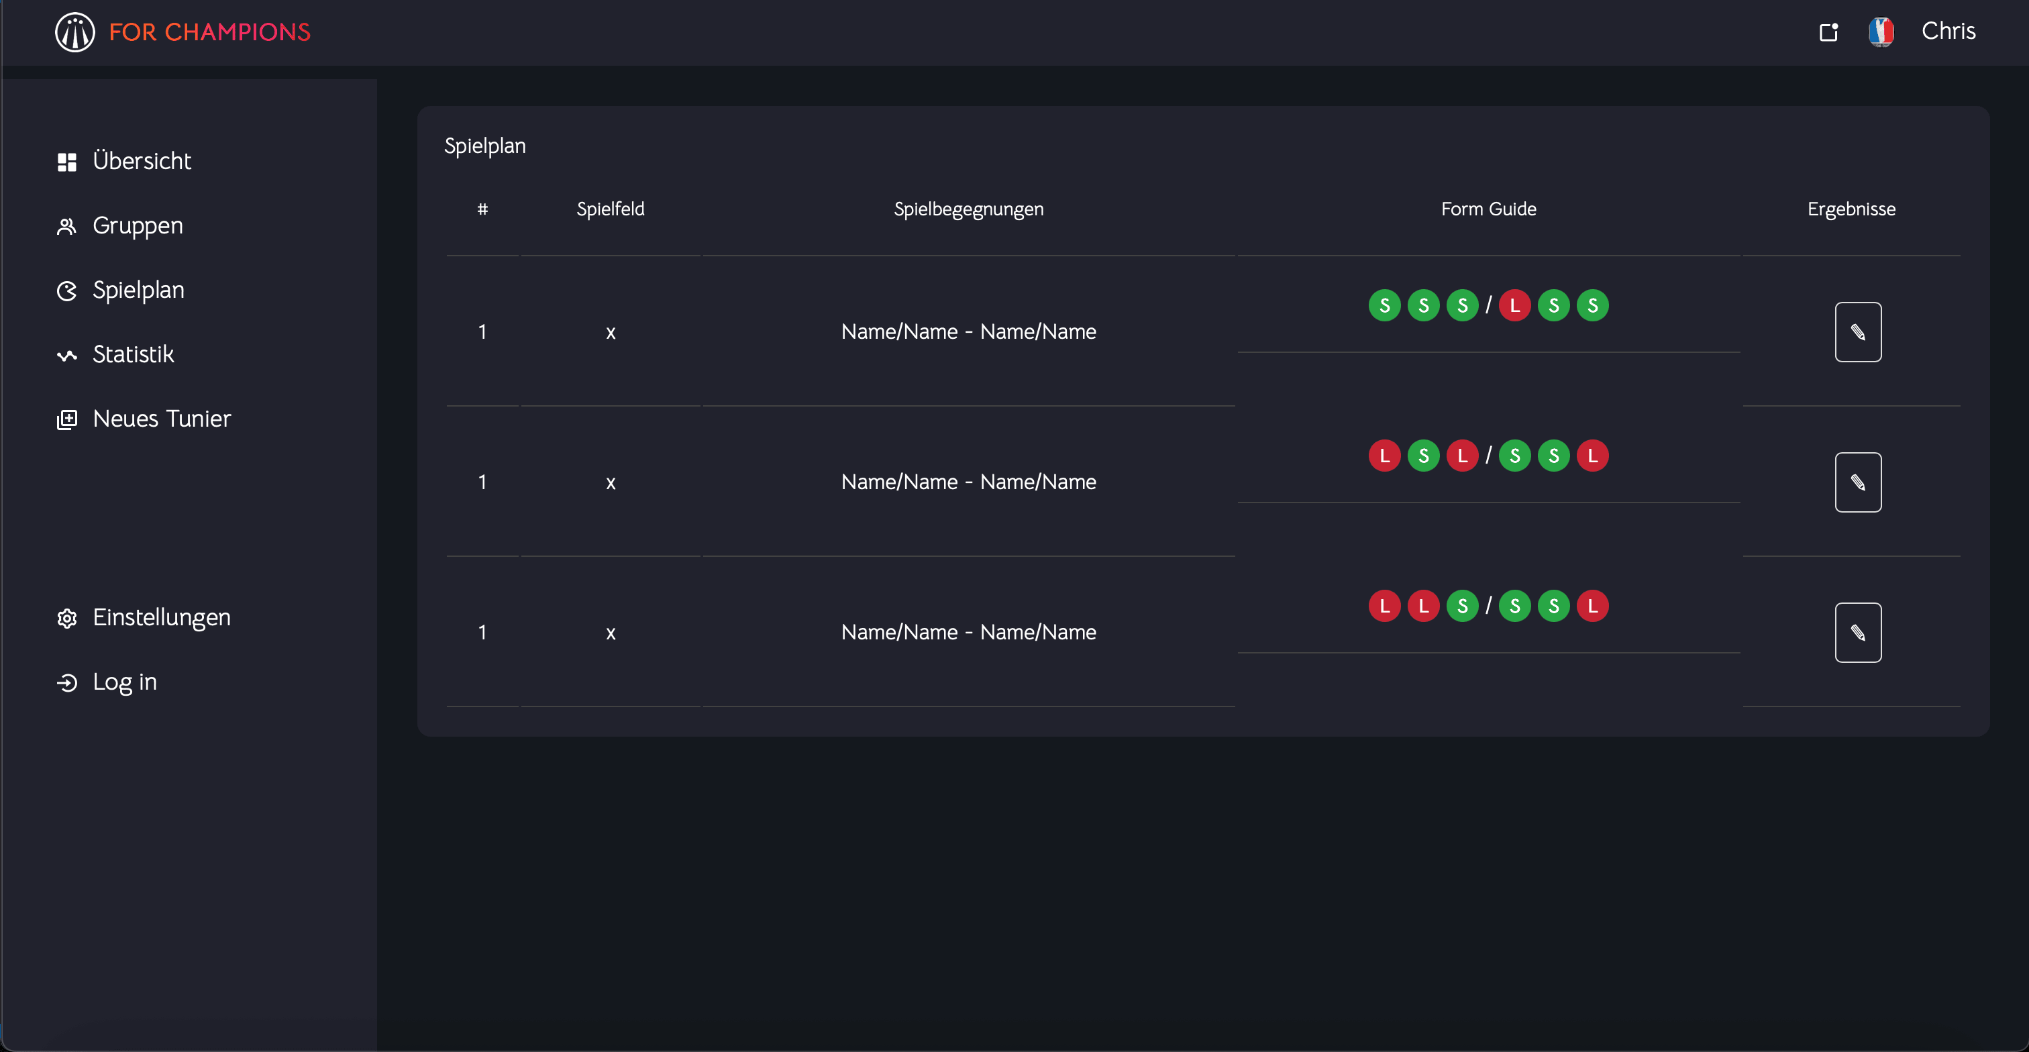Click the Log in arrow icon
2029x1052 pixels.
67,683
